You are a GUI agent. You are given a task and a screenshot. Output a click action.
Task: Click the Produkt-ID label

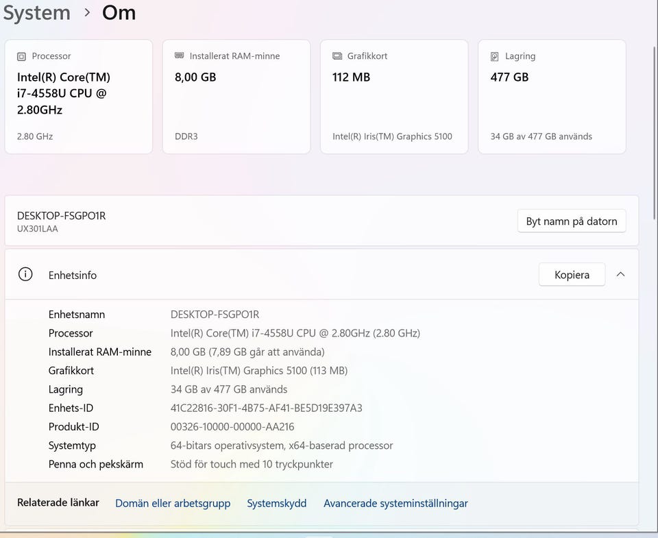[x=73, y=427]
